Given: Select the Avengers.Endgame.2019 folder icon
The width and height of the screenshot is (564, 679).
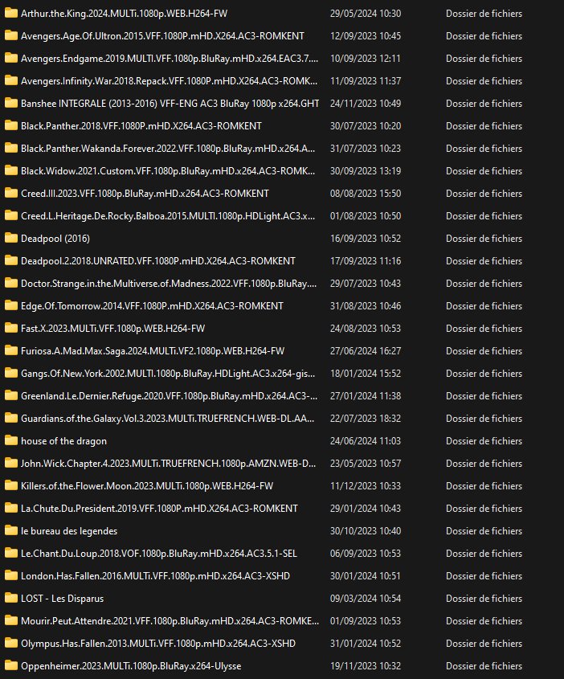Looking at the screenshot, I should [x=10, y=58].
